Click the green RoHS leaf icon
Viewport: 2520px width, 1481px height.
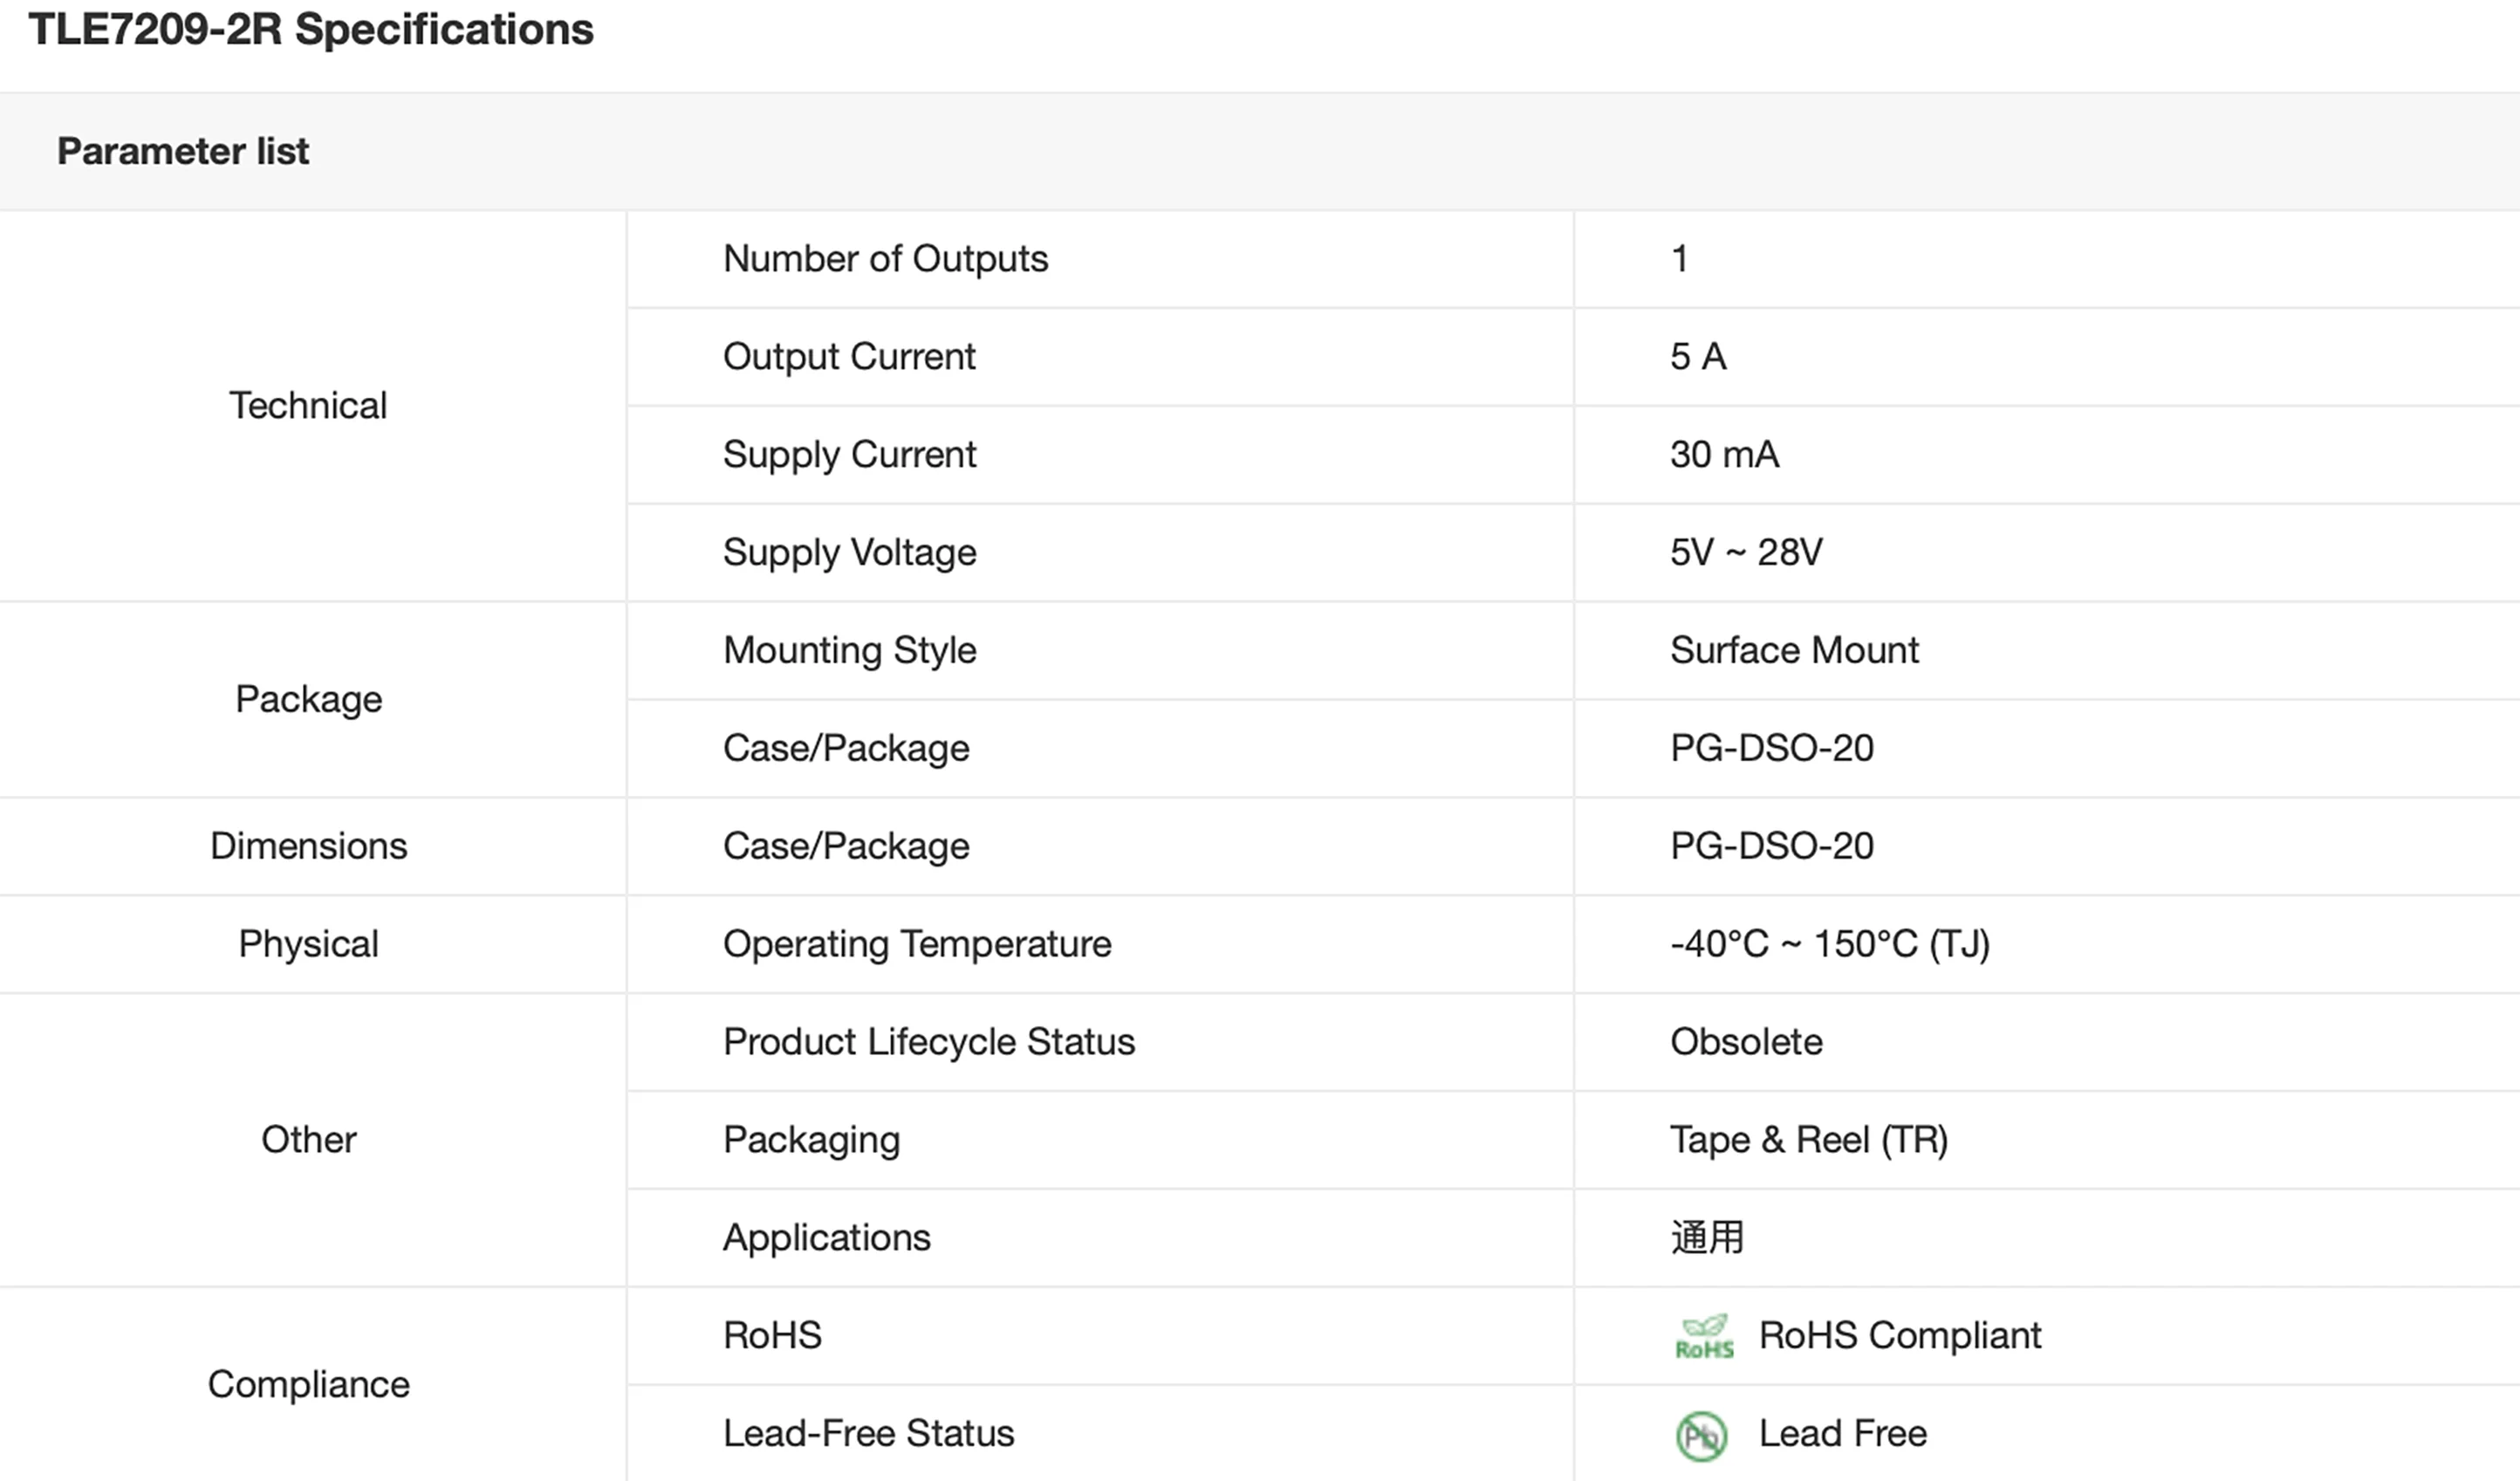click(1704, 1336)
